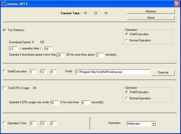Click the operation time start field showing 13

click(x=13, y=49)
